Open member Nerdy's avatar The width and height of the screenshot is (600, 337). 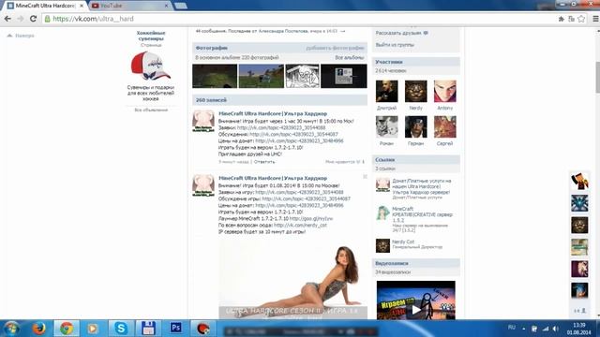click(416, 91)
